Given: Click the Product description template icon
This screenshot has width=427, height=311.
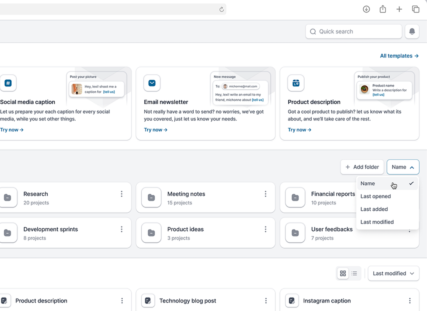Looking at the screenshot, I should (x=296, y=83).
